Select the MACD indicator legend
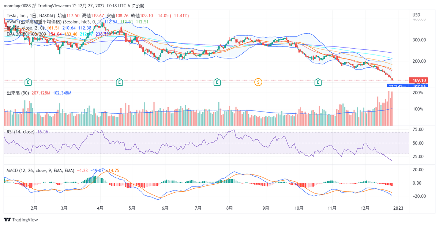Screen dimensions: 439x226 pos(41,170)
